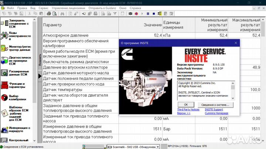Select ECM Diagnostic Tests flask icon

tap(5, 60)
